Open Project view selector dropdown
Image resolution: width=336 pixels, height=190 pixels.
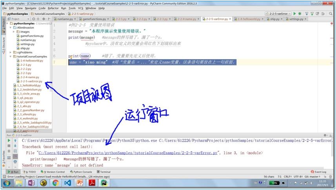pos(18,19)
